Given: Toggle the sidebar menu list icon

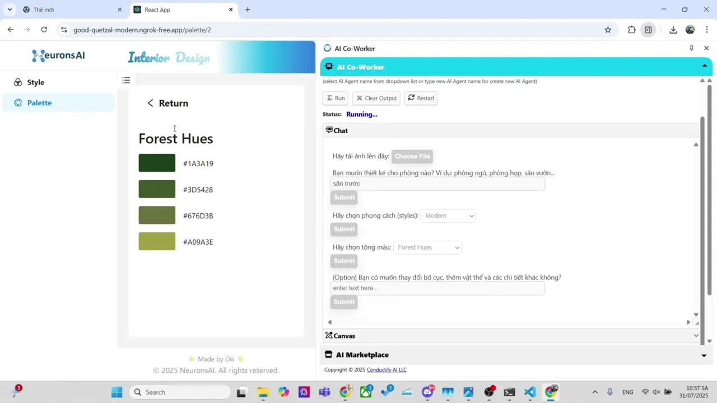Looking at the screenshot, I should click(x=126, y=81).
